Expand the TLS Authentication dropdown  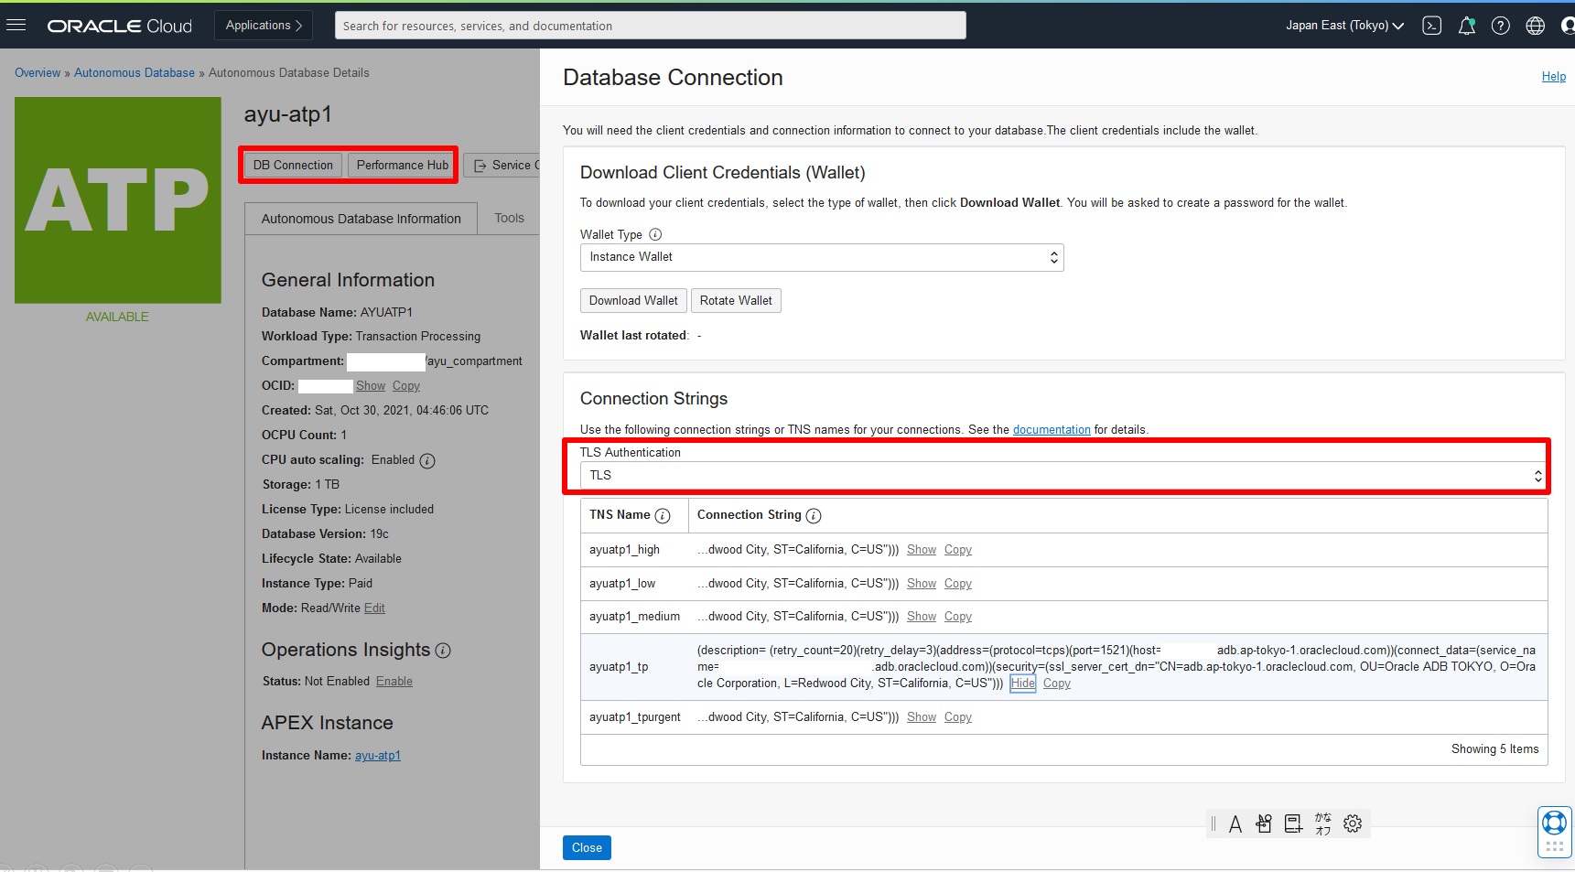[x=1063, y=476]
